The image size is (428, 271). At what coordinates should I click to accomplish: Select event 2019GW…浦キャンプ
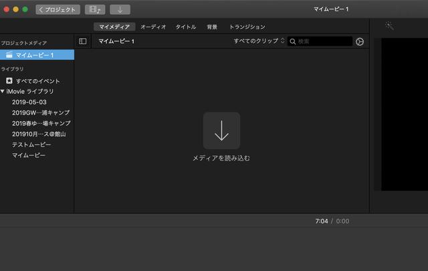(x=41, y=112)
